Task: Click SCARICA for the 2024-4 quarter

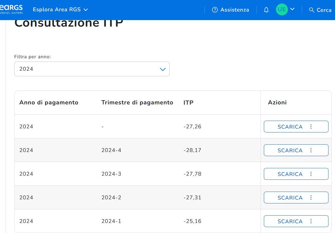Action: (x=290, y=150)
